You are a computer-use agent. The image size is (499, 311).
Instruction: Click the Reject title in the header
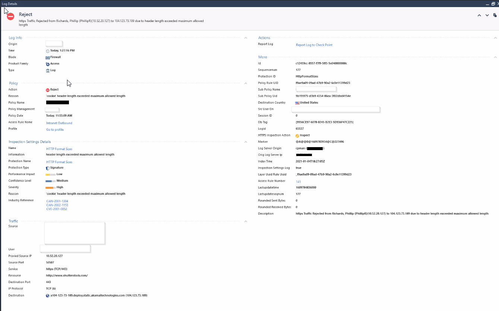click(26, 15)
